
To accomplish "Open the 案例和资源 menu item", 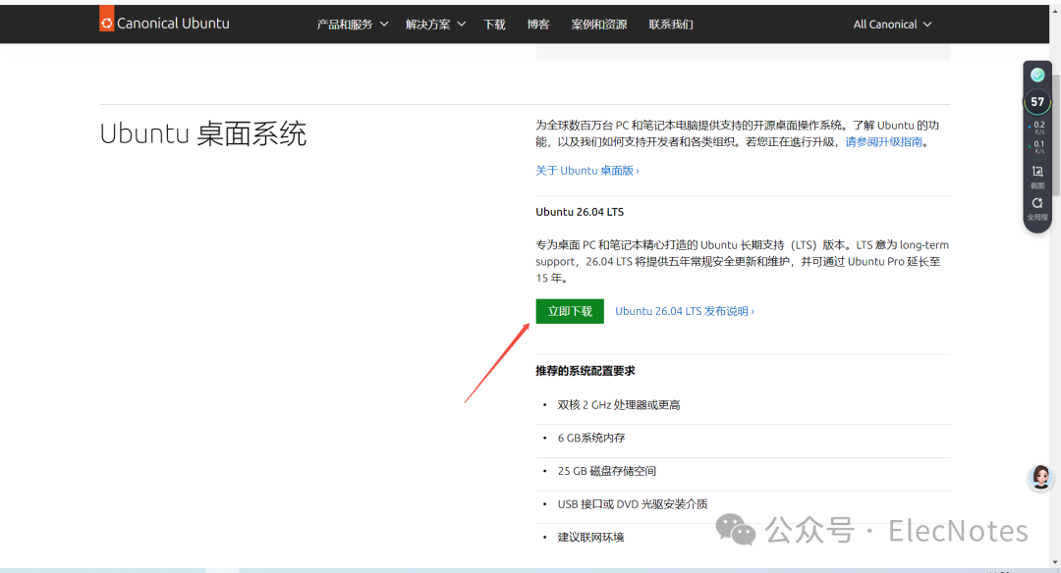I will (599, 25).
